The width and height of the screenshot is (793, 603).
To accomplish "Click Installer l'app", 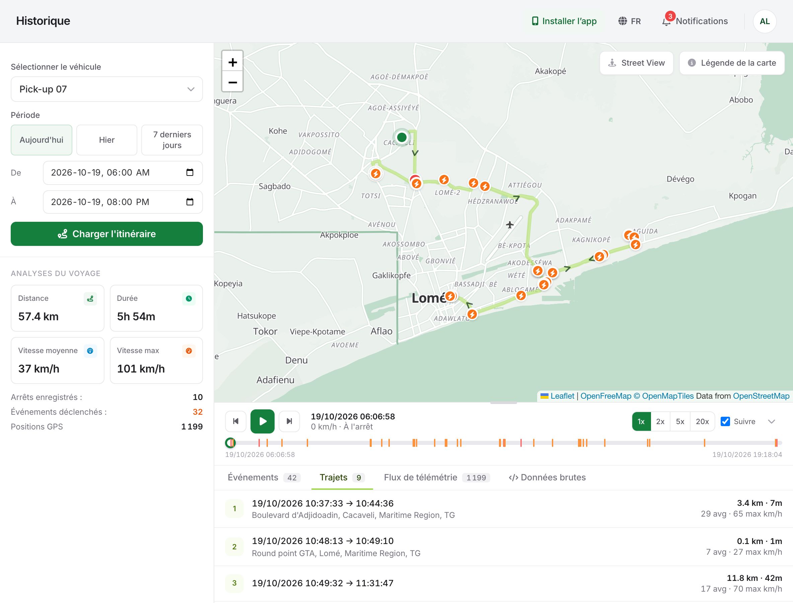I will pos(564,21).
